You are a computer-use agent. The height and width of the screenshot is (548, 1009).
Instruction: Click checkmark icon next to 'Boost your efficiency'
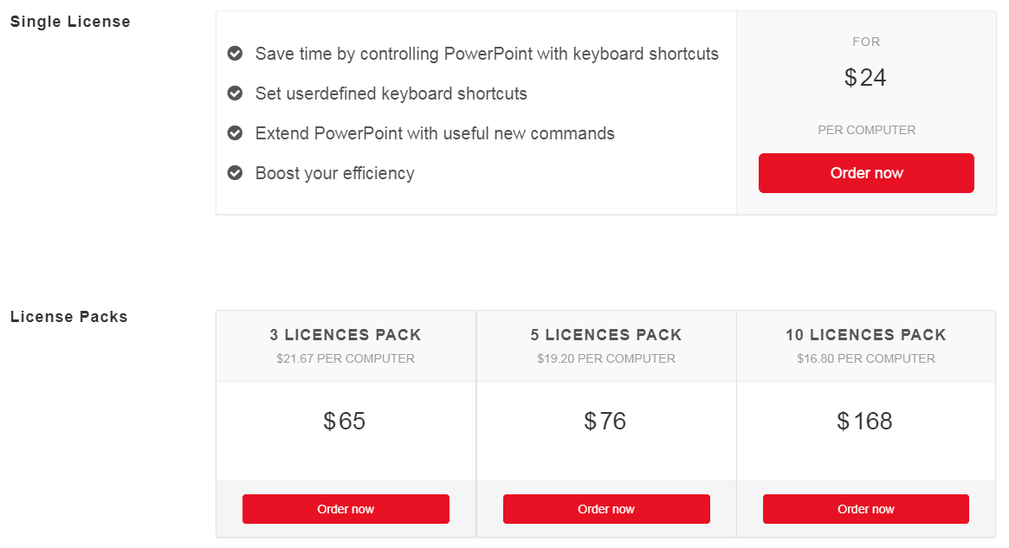pos(235,173)
